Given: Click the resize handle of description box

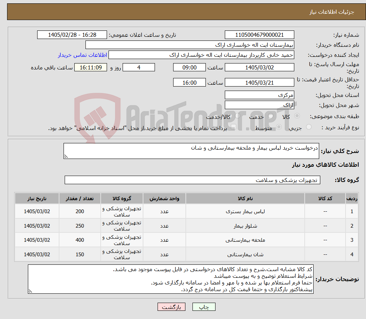Looking at the screenshot, I should (66, 157).
